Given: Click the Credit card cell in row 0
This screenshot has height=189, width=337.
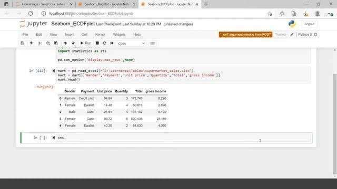Looking at the screenshot, I should click(86, 98).
